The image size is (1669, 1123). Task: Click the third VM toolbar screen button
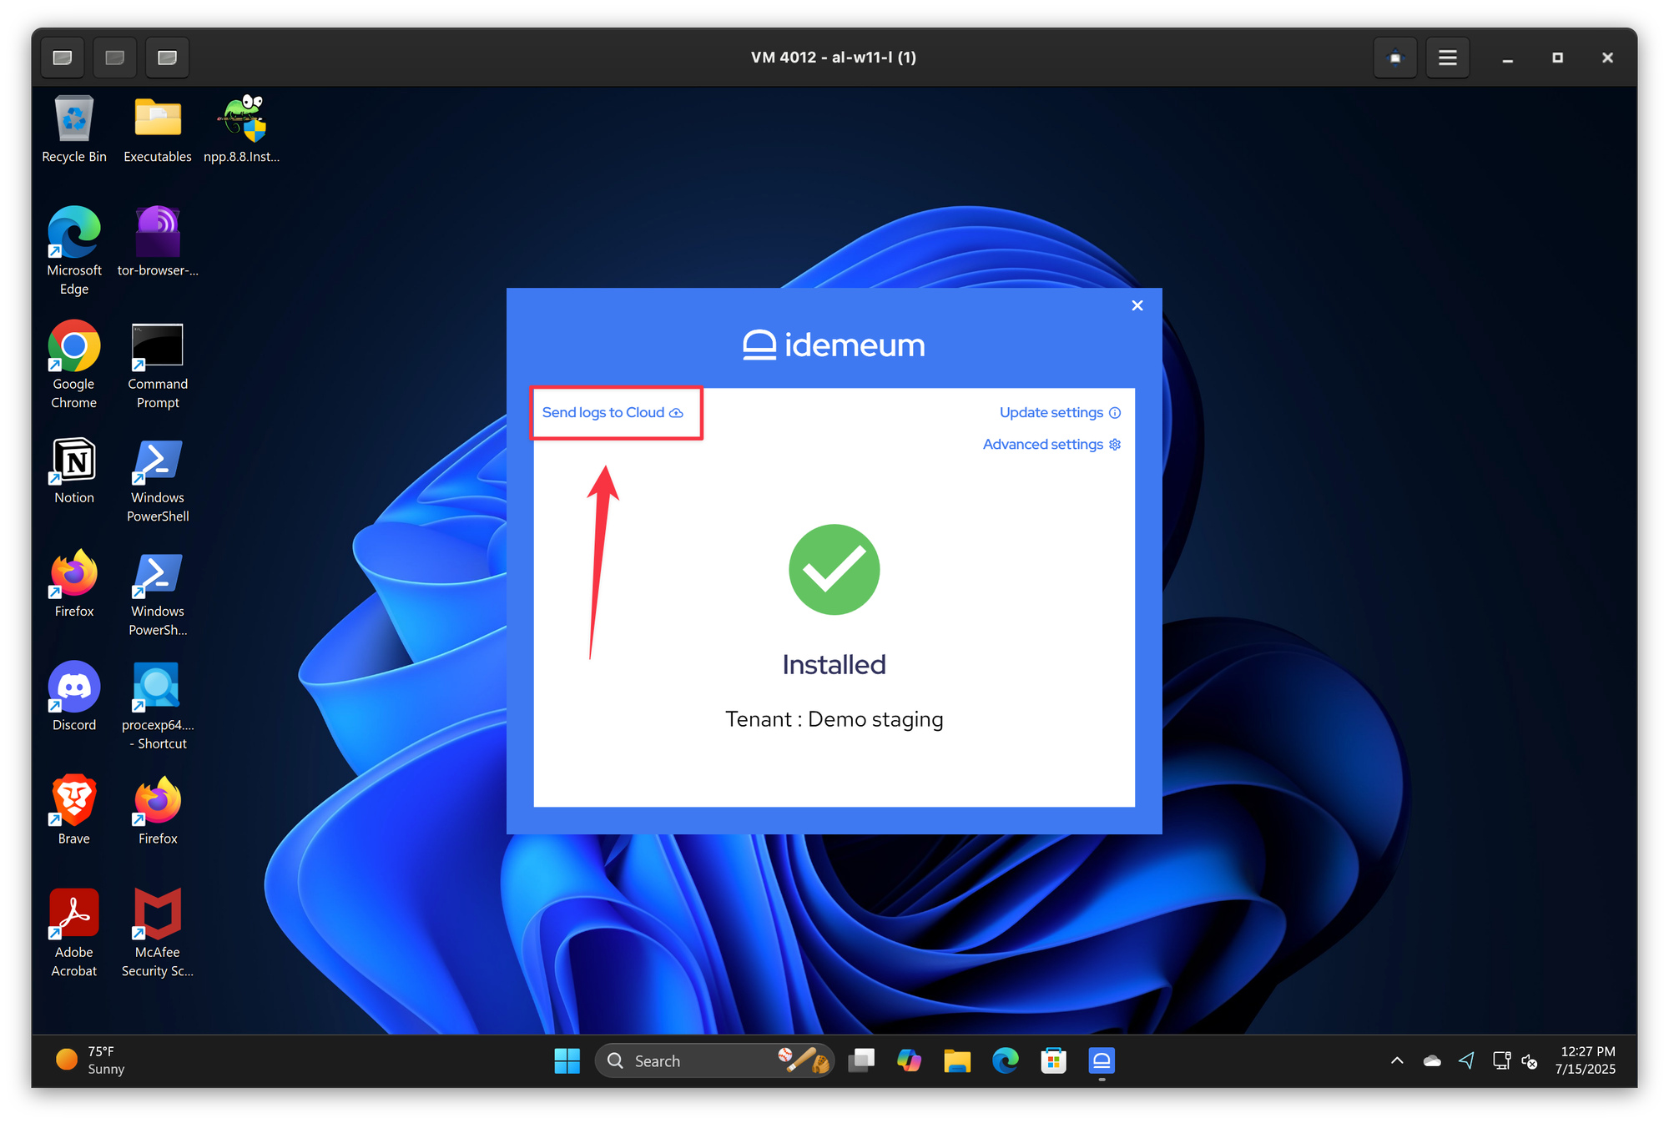(x=168, y=58)
